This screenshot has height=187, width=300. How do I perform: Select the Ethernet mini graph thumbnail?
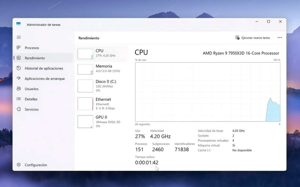85,104
